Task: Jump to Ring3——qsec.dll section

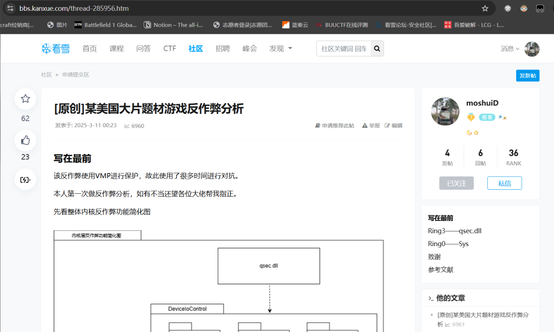Action: (455, 231)
